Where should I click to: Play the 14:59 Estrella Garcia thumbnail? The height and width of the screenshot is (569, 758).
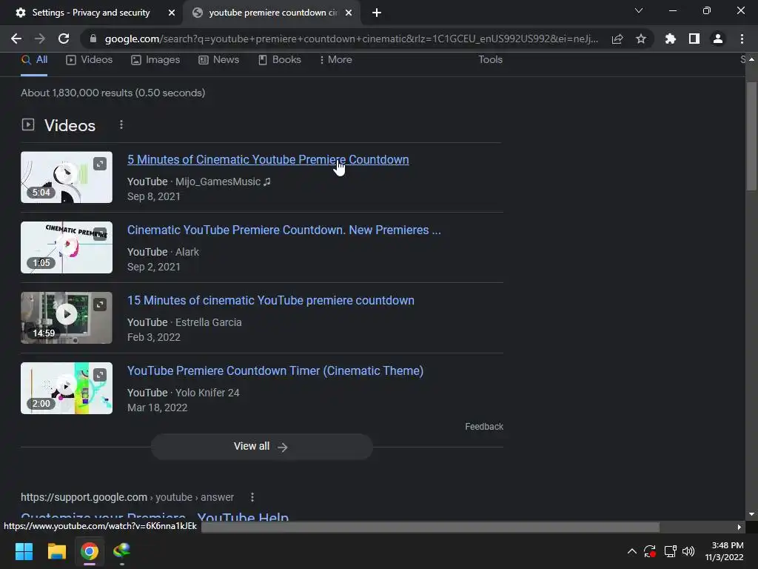(x=67, y=318)
